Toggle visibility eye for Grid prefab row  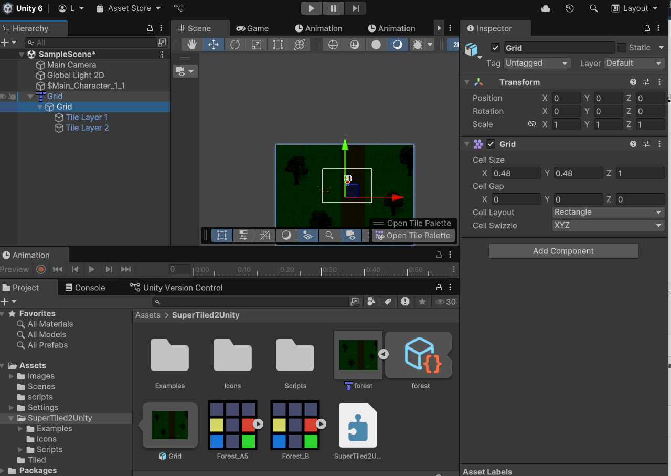coord(3,96)
